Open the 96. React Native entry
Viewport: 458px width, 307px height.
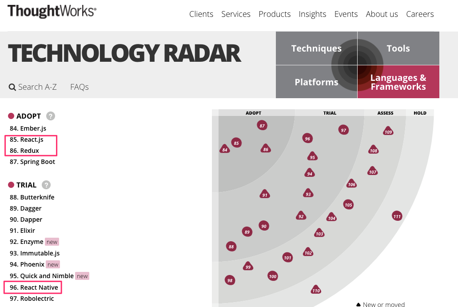[34, 287]
